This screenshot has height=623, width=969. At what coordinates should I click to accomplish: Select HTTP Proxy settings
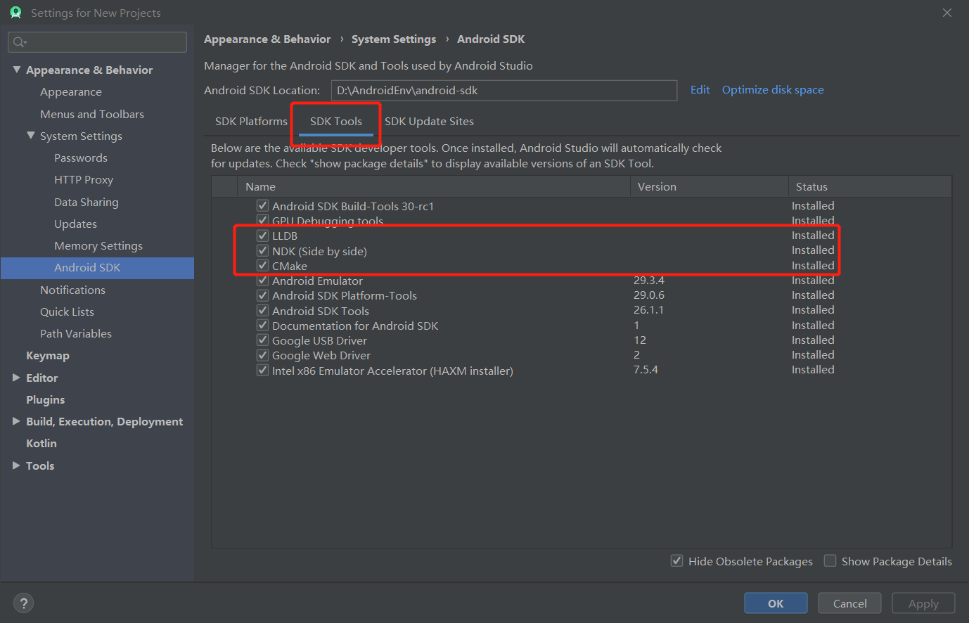(84, 180)
